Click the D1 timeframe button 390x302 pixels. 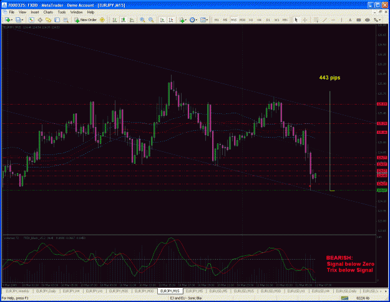[x=268, y=20]
